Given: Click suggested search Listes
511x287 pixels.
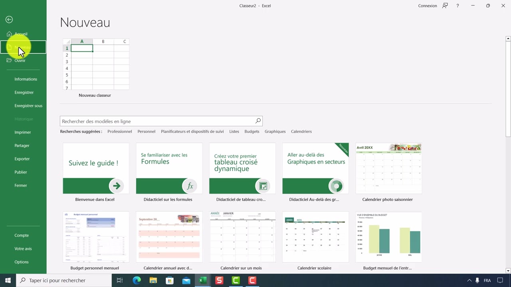Looking at the screenshot, I should click(x=234, y=132).
